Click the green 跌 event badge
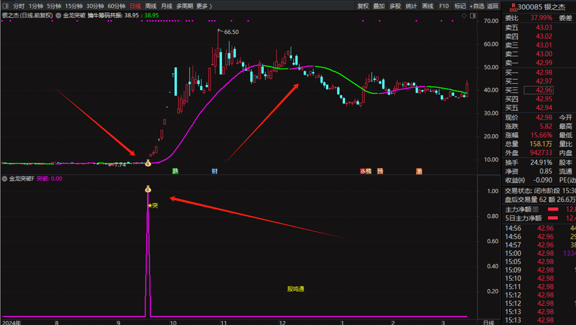Screen dimensions: 576x325 pyautogui.click(x=175, y=171)
